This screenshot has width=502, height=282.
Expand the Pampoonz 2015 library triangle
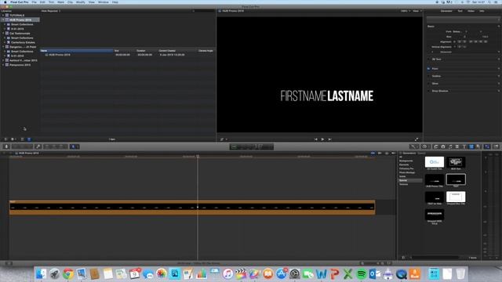(3, 65)
